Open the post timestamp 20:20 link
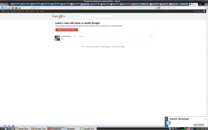 (74, 36)
